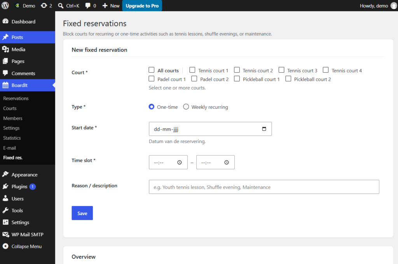The height and width of the screenshot is (264, 398).
Task: Click the Users person icon
Action: point(5,199)
